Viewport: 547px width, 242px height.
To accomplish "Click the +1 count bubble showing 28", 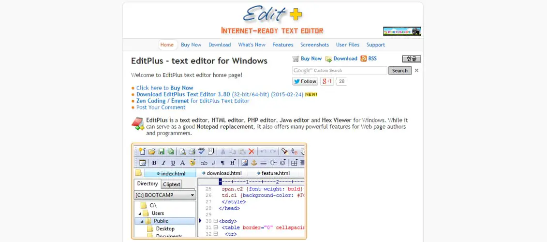I will point(341,81).
